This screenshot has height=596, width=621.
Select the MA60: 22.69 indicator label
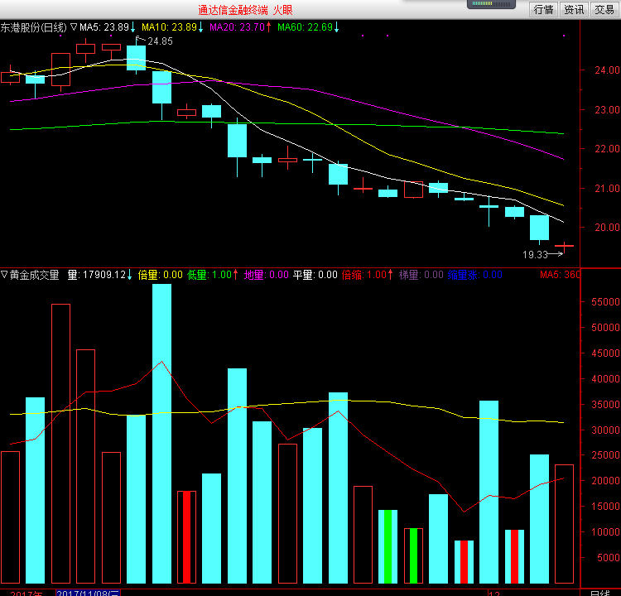[305, 27]
